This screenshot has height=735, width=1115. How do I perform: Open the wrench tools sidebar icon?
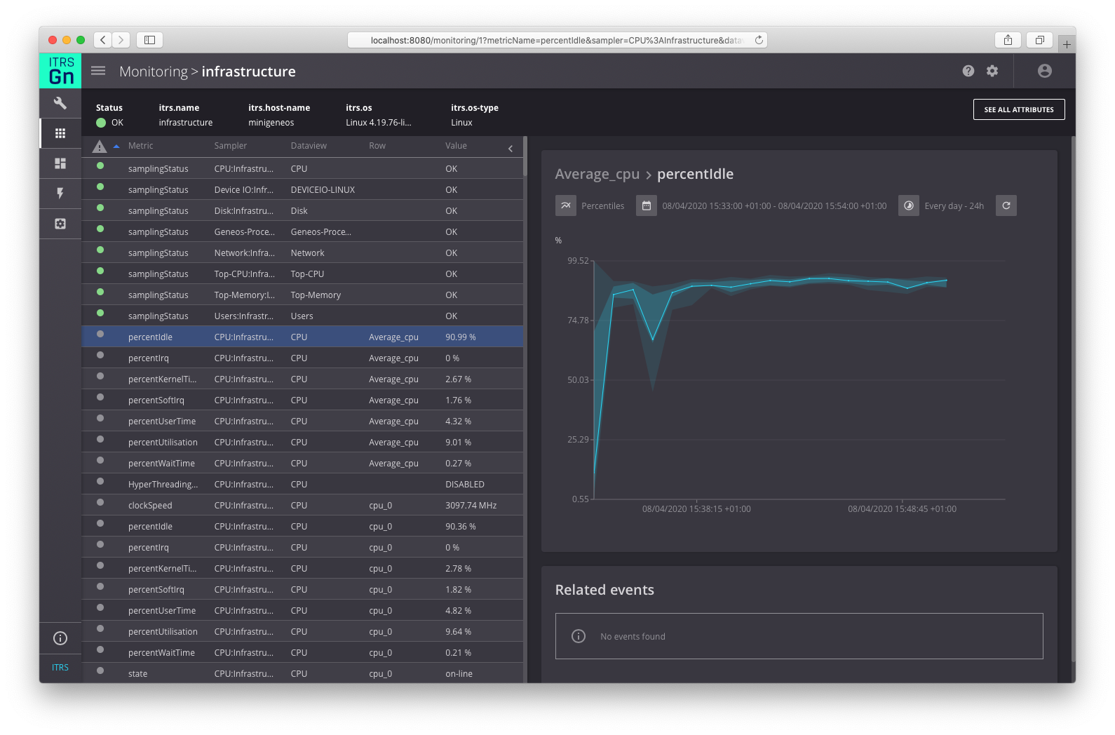(x=60, y=103)
